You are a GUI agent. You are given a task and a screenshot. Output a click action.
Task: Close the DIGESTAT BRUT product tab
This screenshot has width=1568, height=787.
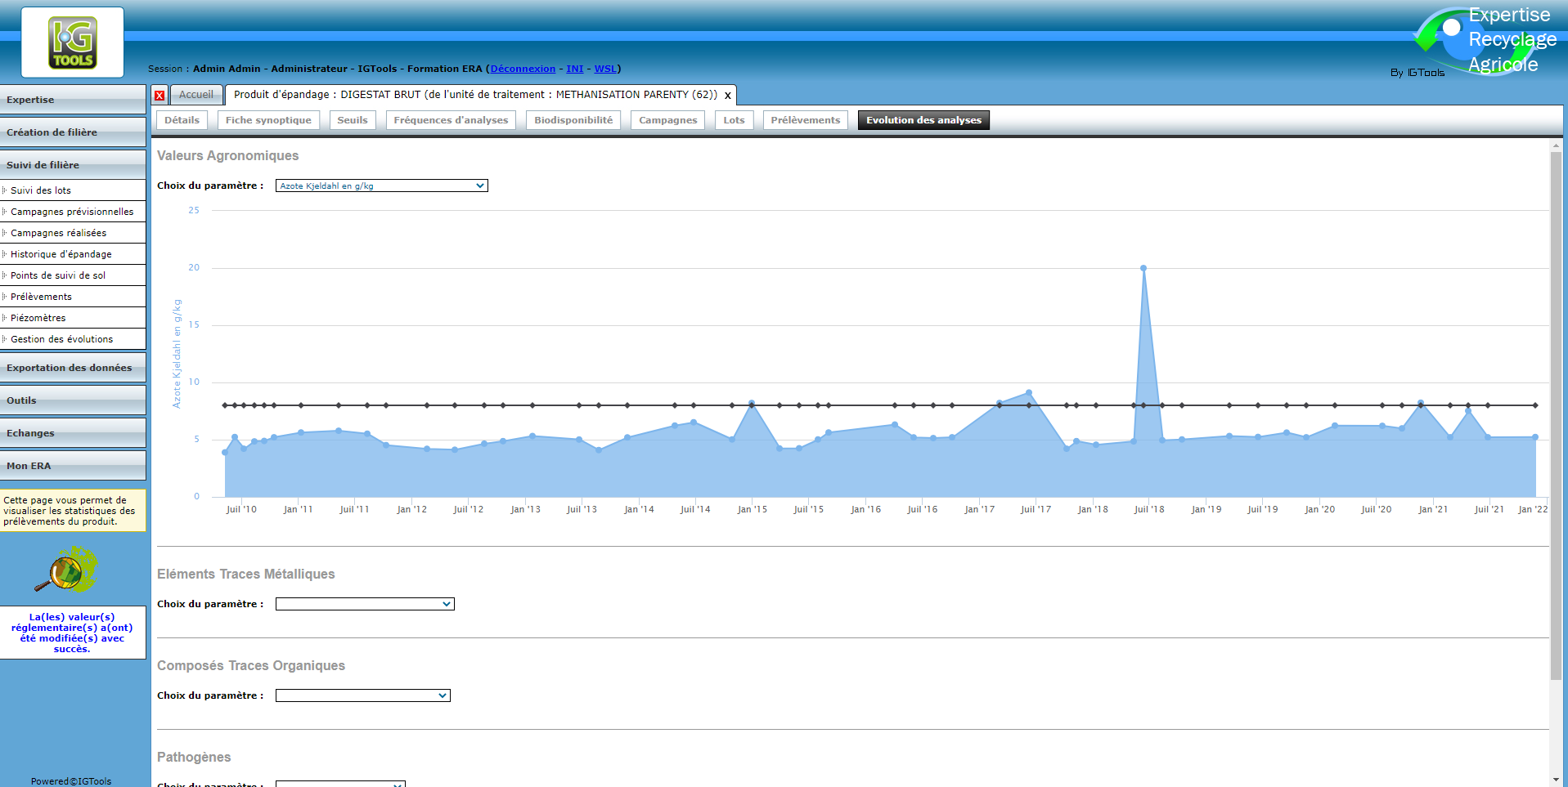point(727,96)
